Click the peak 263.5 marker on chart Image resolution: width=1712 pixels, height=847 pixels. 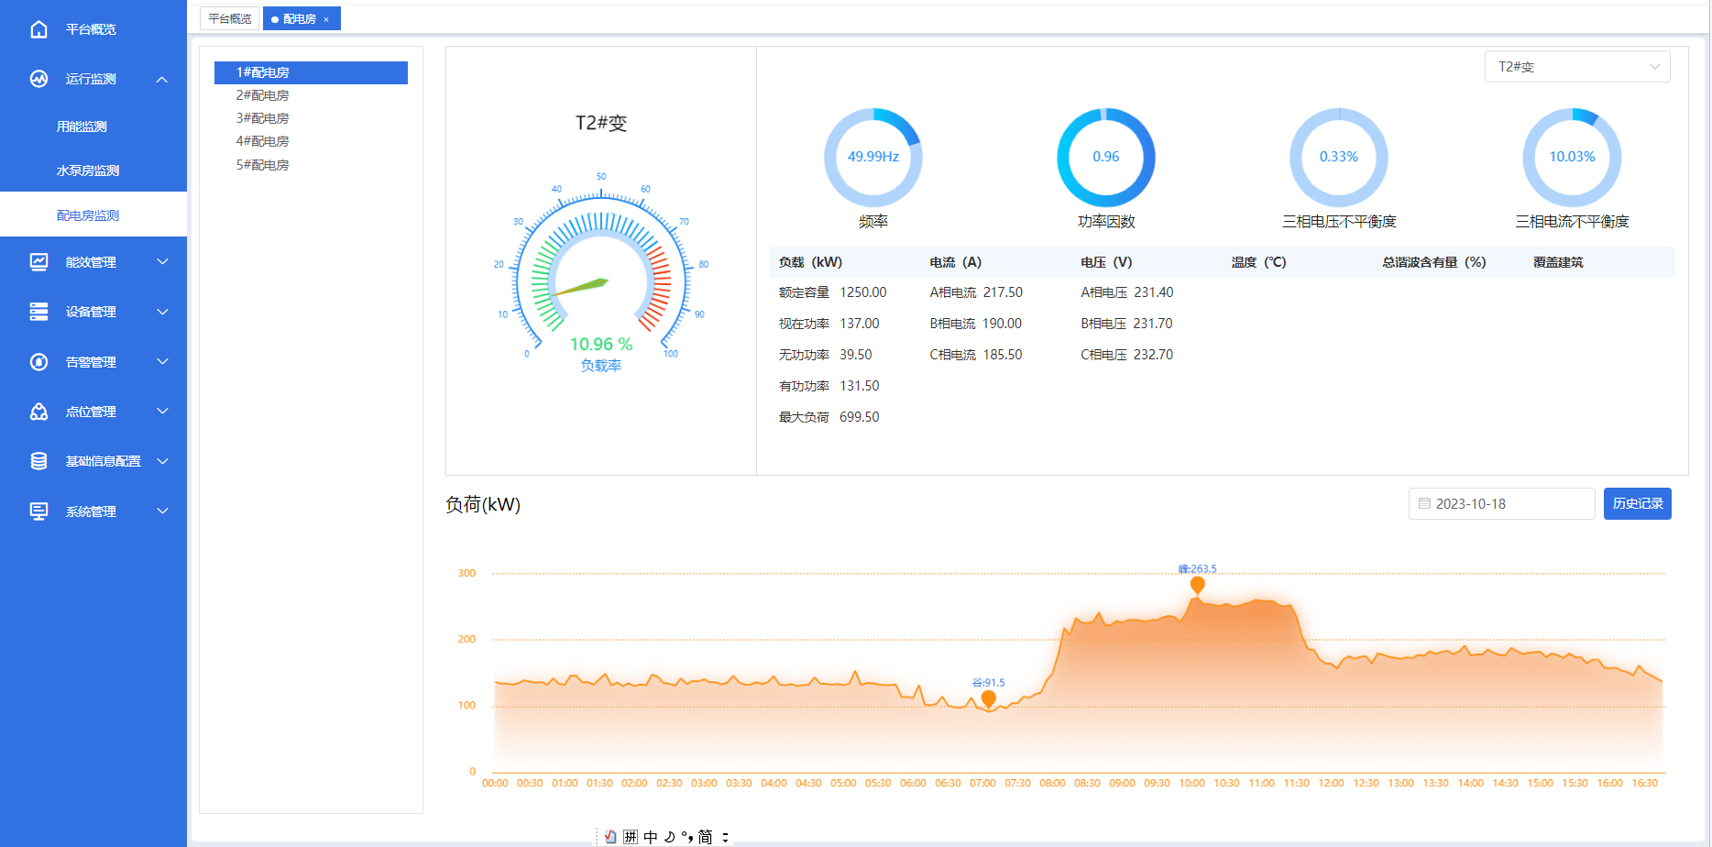click(1197, 584)
